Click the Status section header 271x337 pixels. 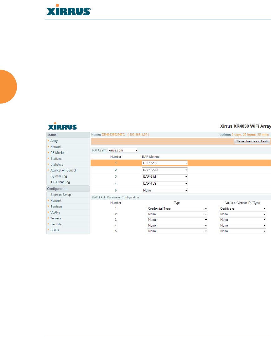(68, 135)
